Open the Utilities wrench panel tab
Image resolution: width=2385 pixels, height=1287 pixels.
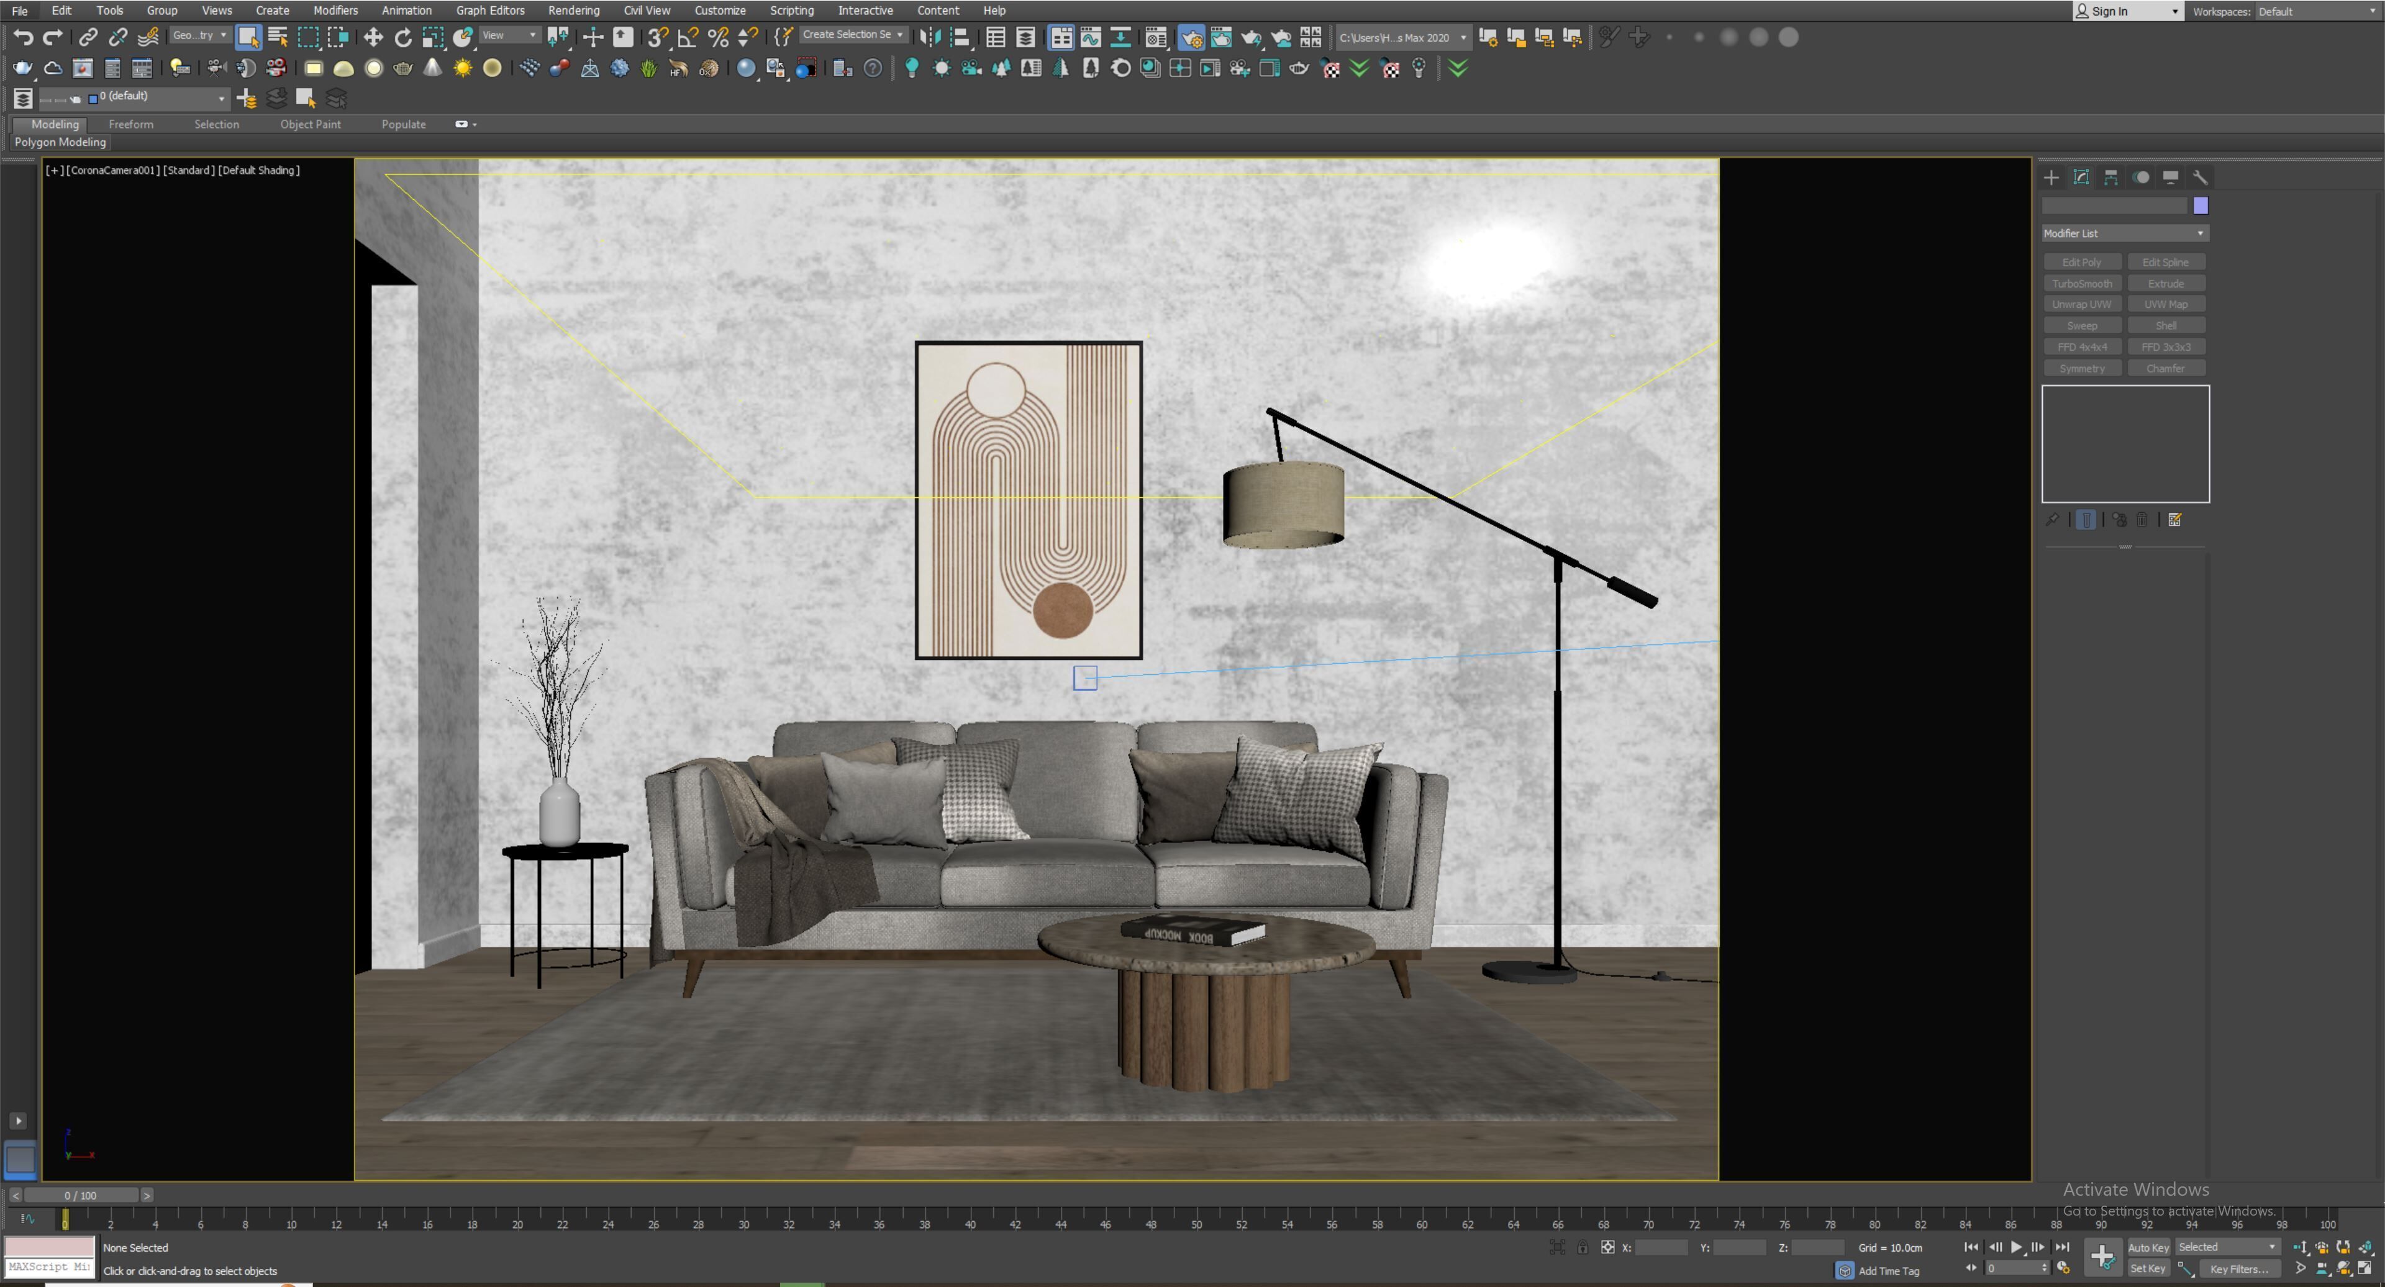tap(2200, 178)
